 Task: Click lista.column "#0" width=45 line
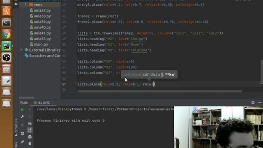106,61
